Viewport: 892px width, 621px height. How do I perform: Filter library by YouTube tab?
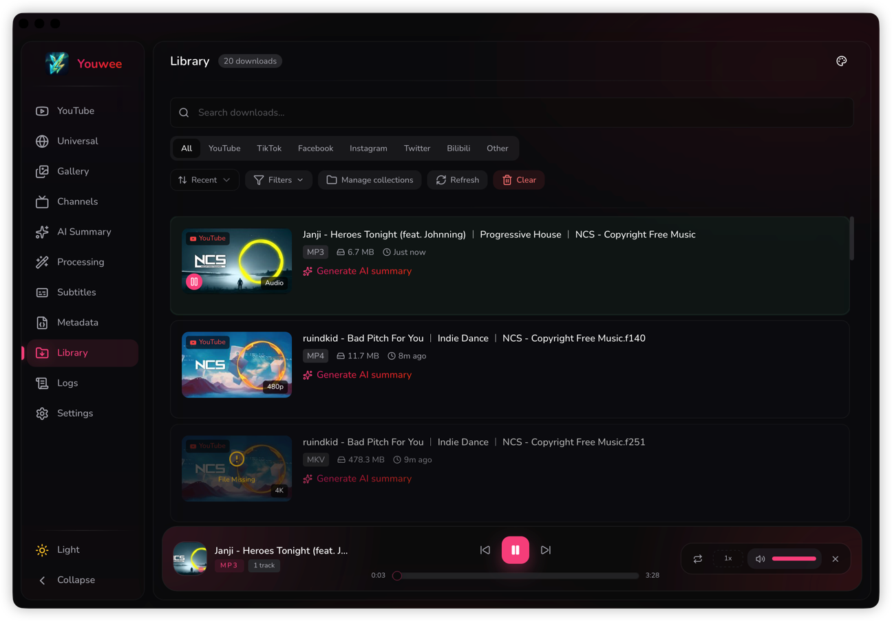click(224, 149)
